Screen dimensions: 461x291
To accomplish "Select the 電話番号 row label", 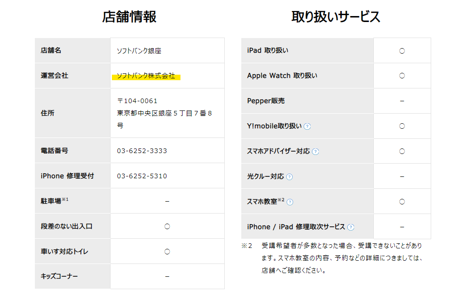I will (55, 151).
